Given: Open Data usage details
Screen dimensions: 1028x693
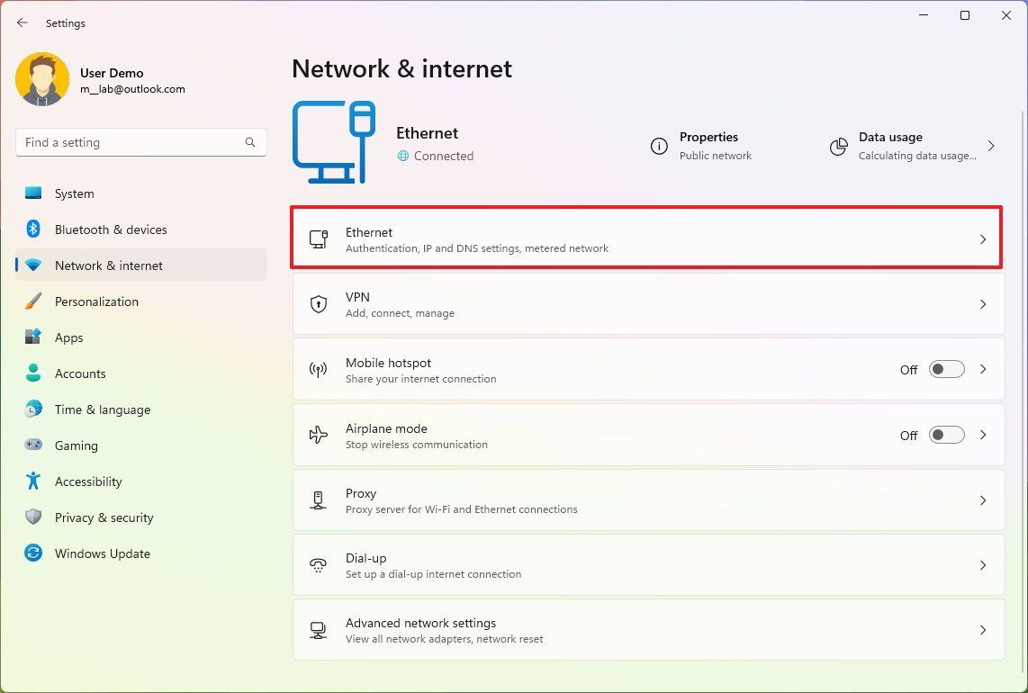Looking at the screenshot, I should pos(890,145).
